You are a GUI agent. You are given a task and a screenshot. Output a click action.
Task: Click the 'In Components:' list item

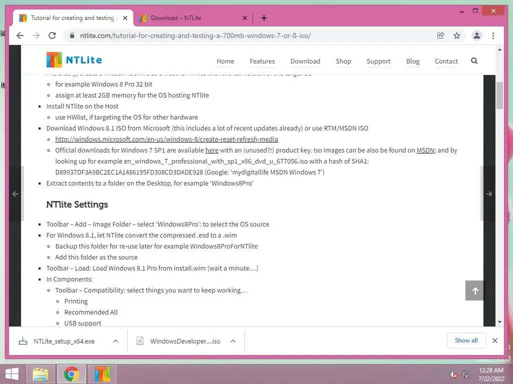point(69,279)
